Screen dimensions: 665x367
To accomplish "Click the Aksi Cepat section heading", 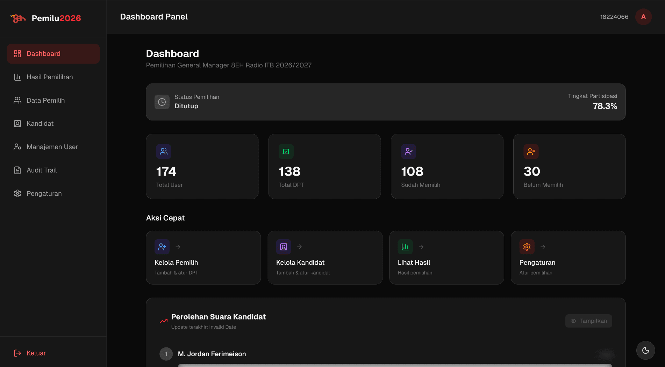I will 165,218.
